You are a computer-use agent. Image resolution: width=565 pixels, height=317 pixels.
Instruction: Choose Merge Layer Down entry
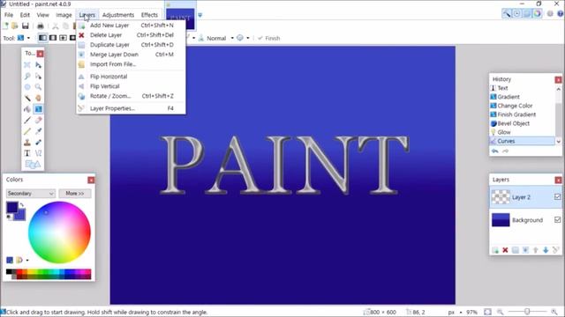click(132, 55)
